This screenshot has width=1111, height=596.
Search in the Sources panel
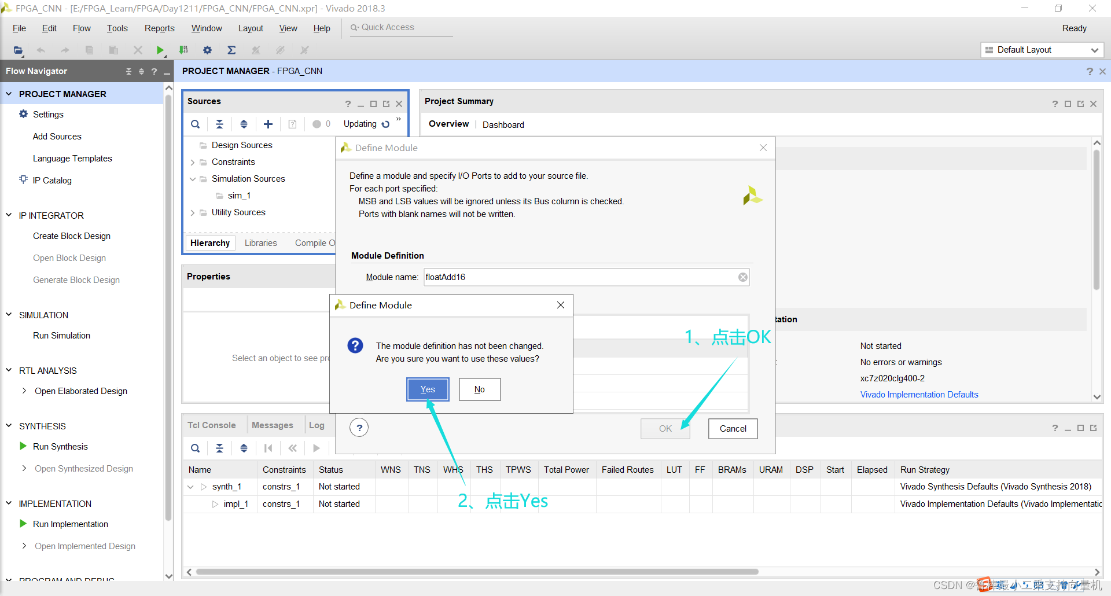(196, 124)
